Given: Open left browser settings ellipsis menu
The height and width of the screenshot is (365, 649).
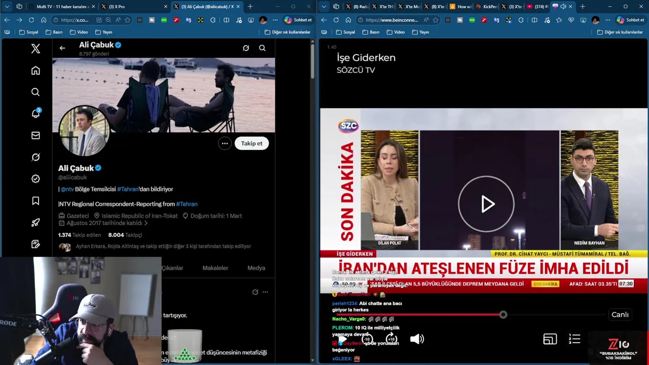Looking at the screenshot, I should coord(275,20).
